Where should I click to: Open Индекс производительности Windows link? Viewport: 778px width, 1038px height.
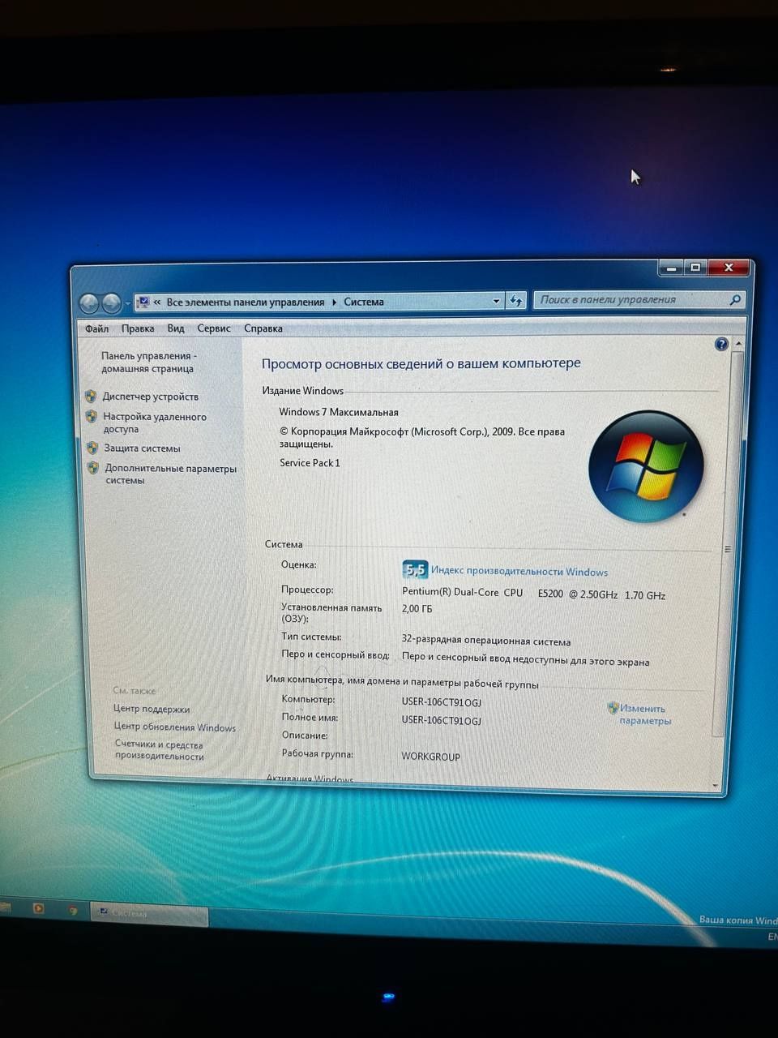[519, 571]
